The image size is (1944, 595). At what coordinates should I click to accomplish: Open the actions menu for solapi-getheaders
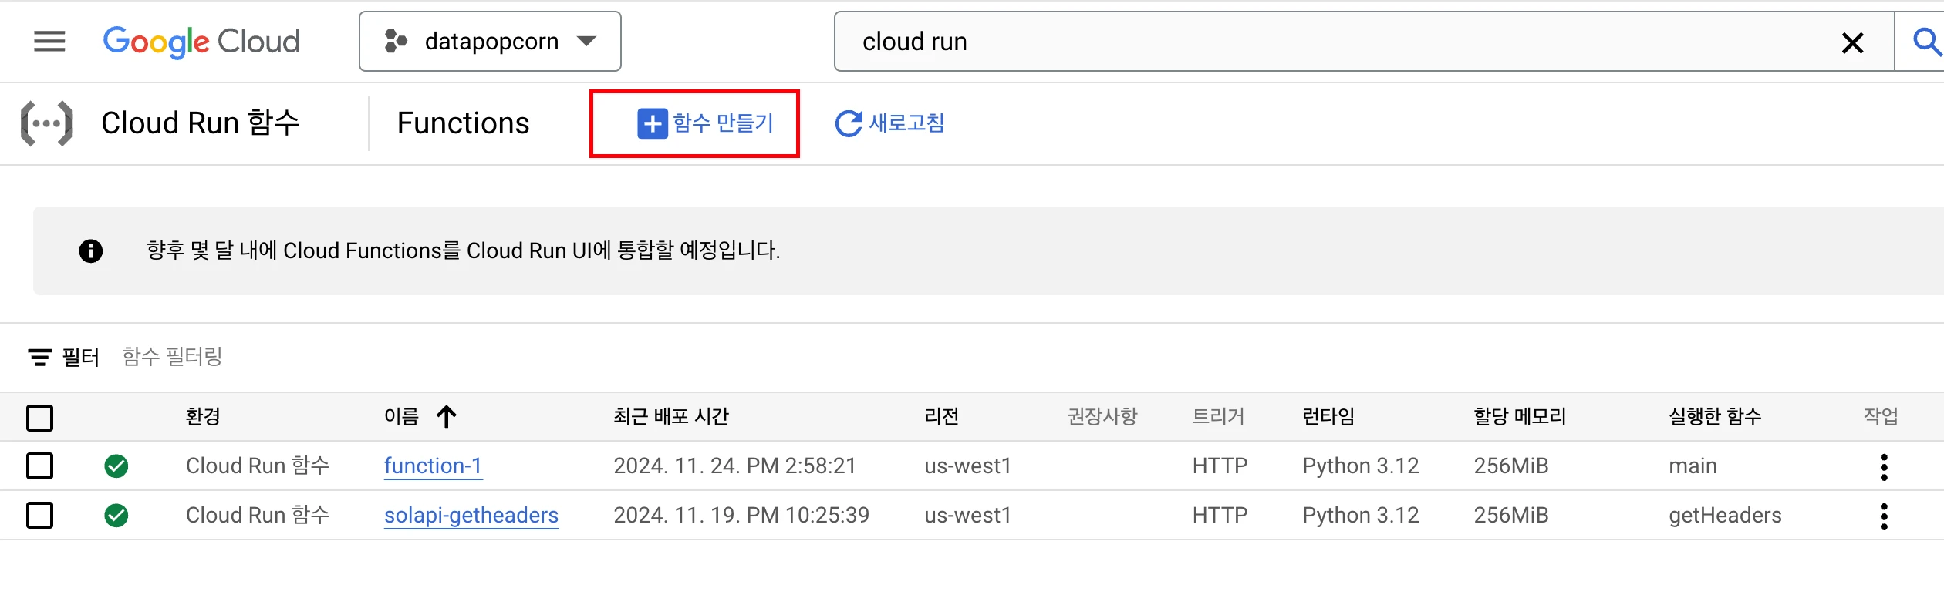click(x=1884, y=516)
